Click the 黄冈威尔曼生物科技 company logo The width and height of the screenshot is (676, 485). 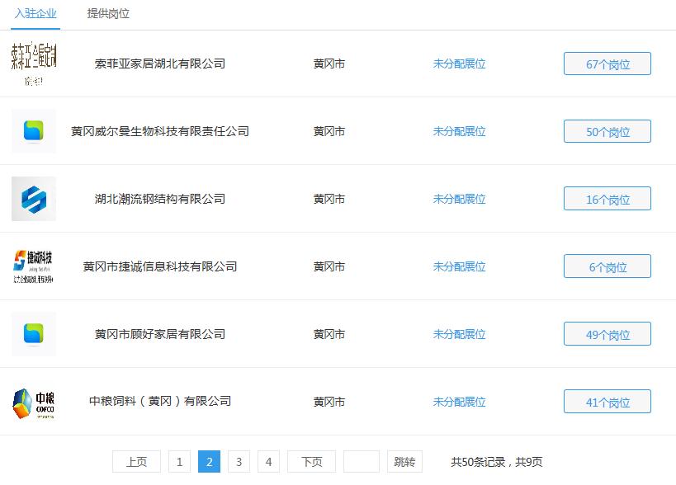pos(34,131)
